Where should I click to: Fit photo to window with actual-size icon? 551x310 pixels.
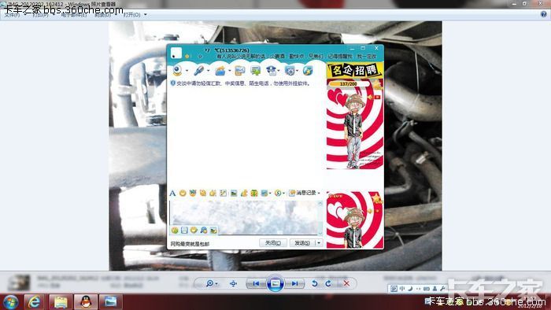tap(233, 283)
